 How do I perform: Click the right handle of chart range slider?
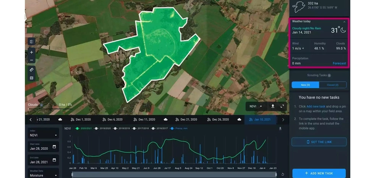click(276, 174)
